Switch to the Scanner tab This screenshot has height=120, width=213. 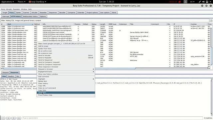[26, 13]
